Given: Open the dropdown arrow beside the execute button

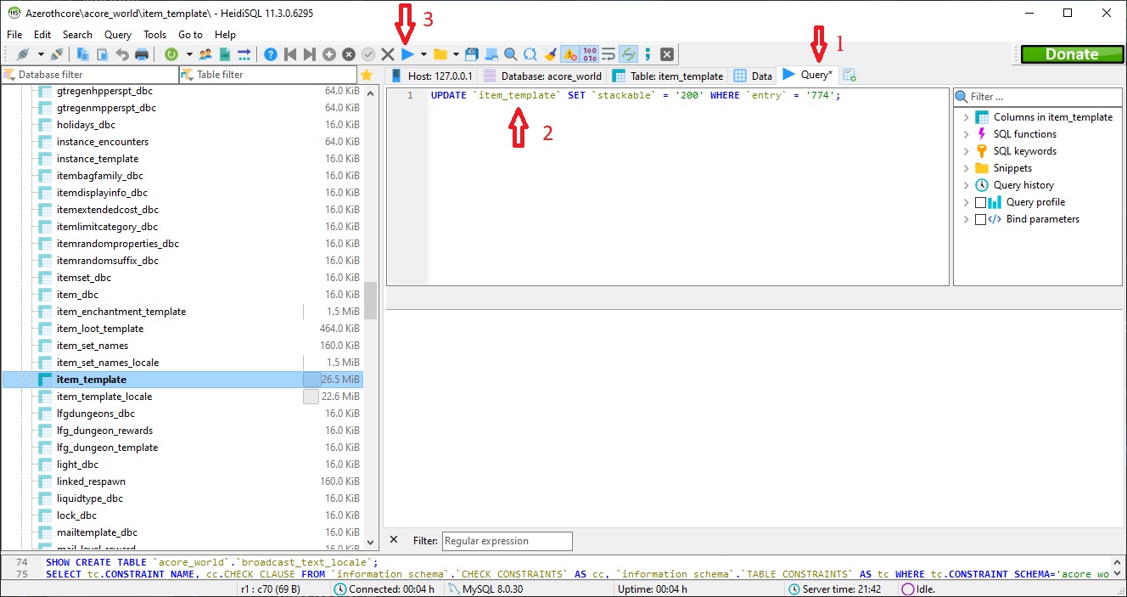Looking at the screenshot, I should click(x=423, y=54).
